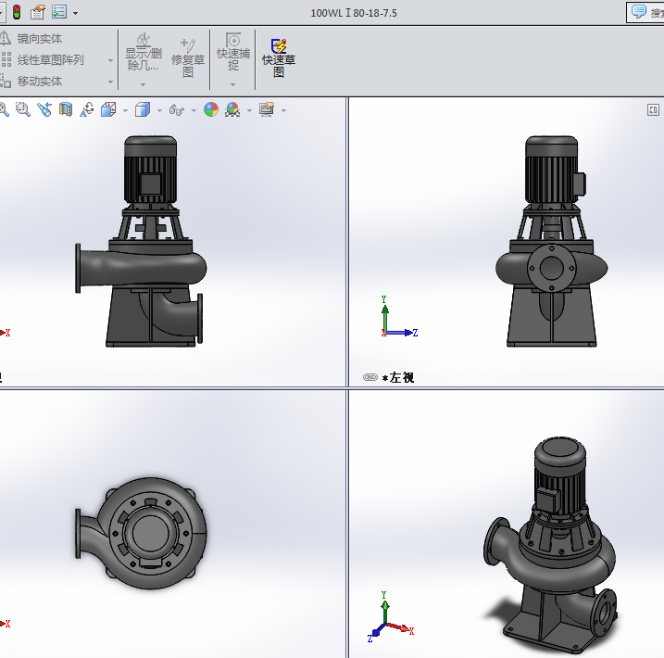Select 镜向实体 mirror entities tool
Screen dimensions: 664x658
pyautogui.click(x=31, y=39)
